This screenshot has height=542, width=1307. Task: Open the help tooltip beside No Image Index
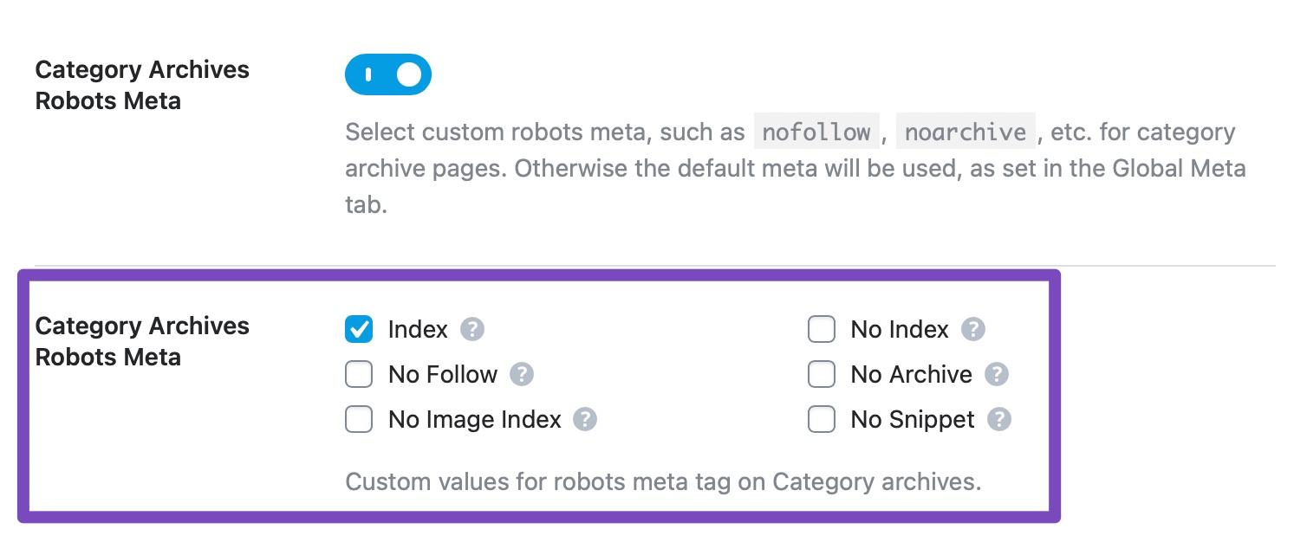pos(585,419)
